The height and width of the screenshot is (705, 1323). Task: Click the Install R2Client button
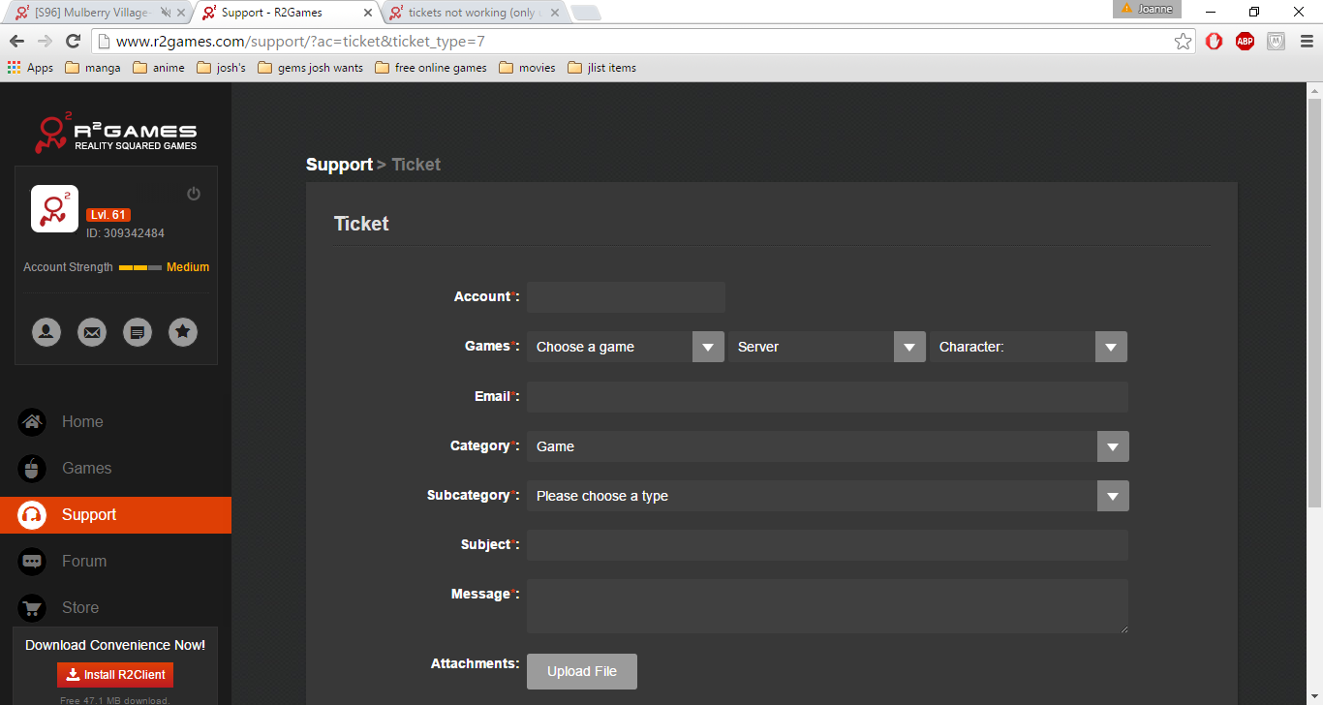pyautogui.click(x=115, y=675)
